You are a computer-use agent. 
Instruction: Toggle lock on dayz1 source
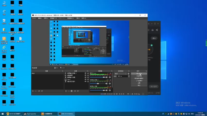[x=88, y=79]
